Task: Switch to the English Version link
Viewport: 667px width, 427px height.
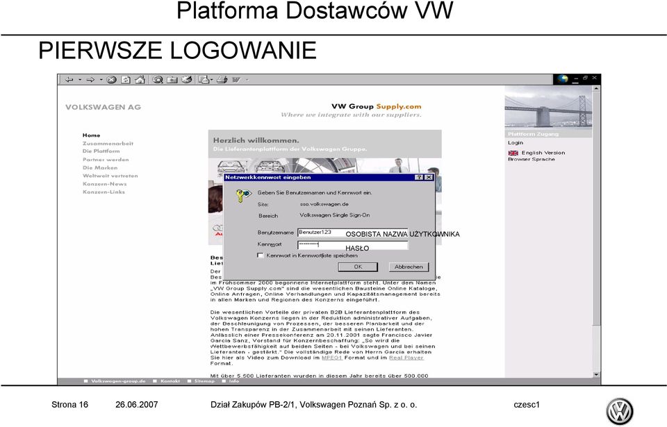Action: [x=543, y=153]
